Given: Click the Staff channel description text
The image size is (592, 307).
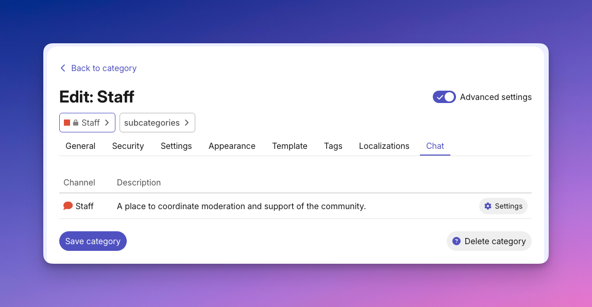Looking at the screenshot, I should tap(241, 206).
